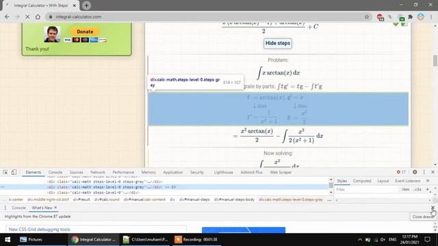438x246 pixels.
Task: Select div.middle-right-col.btcf breadcrumb item
Action: (48, 200)
